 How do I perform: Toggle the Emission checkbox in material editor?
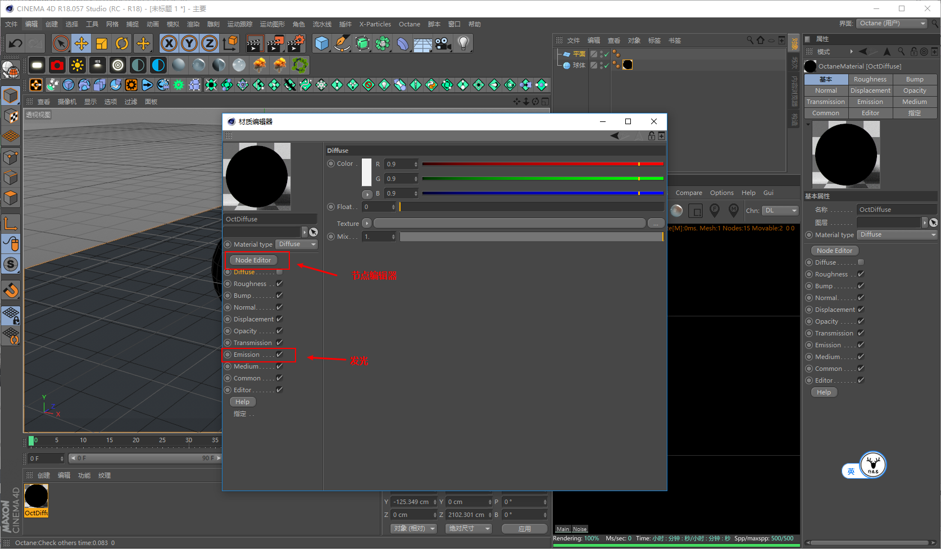279,355
